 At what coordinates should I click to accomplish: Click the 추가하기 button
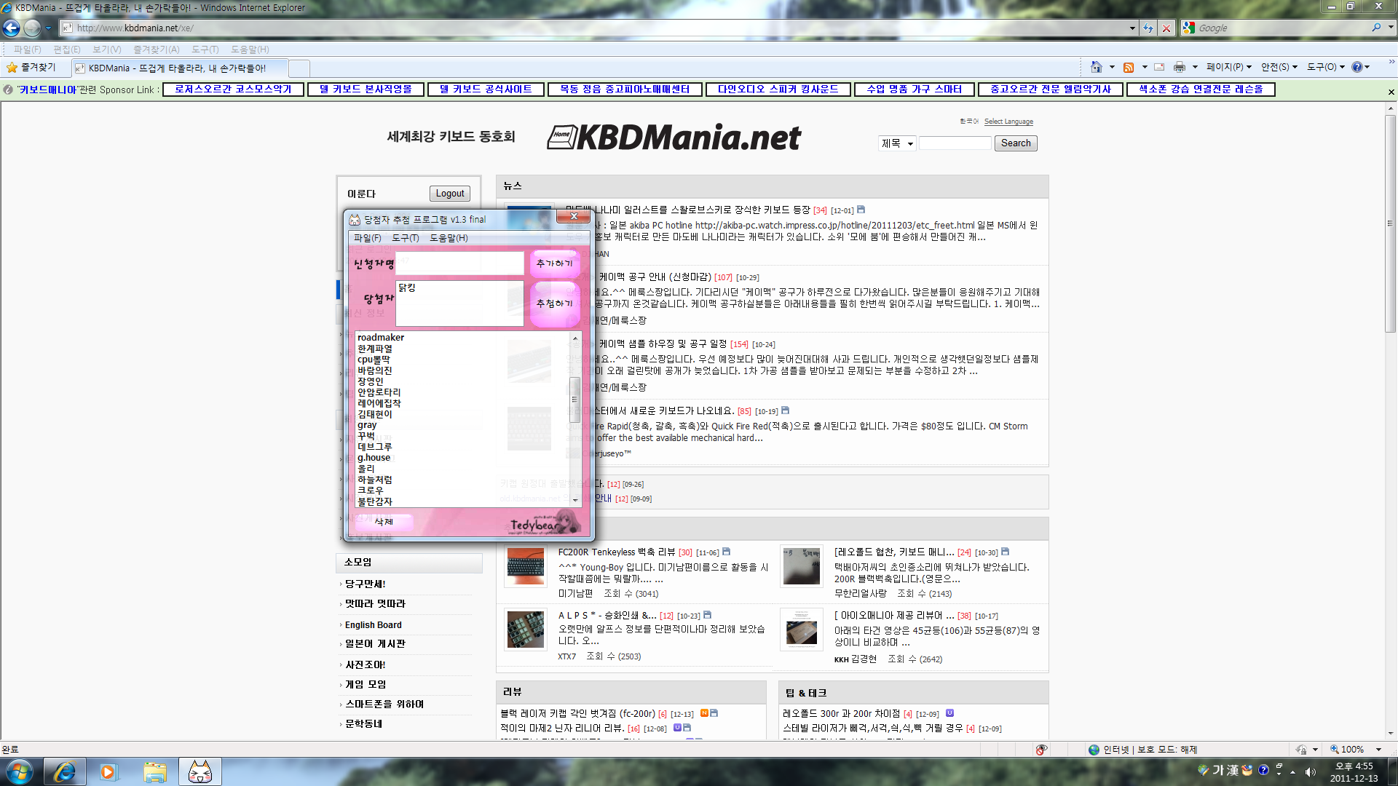[x=555, y=263]
